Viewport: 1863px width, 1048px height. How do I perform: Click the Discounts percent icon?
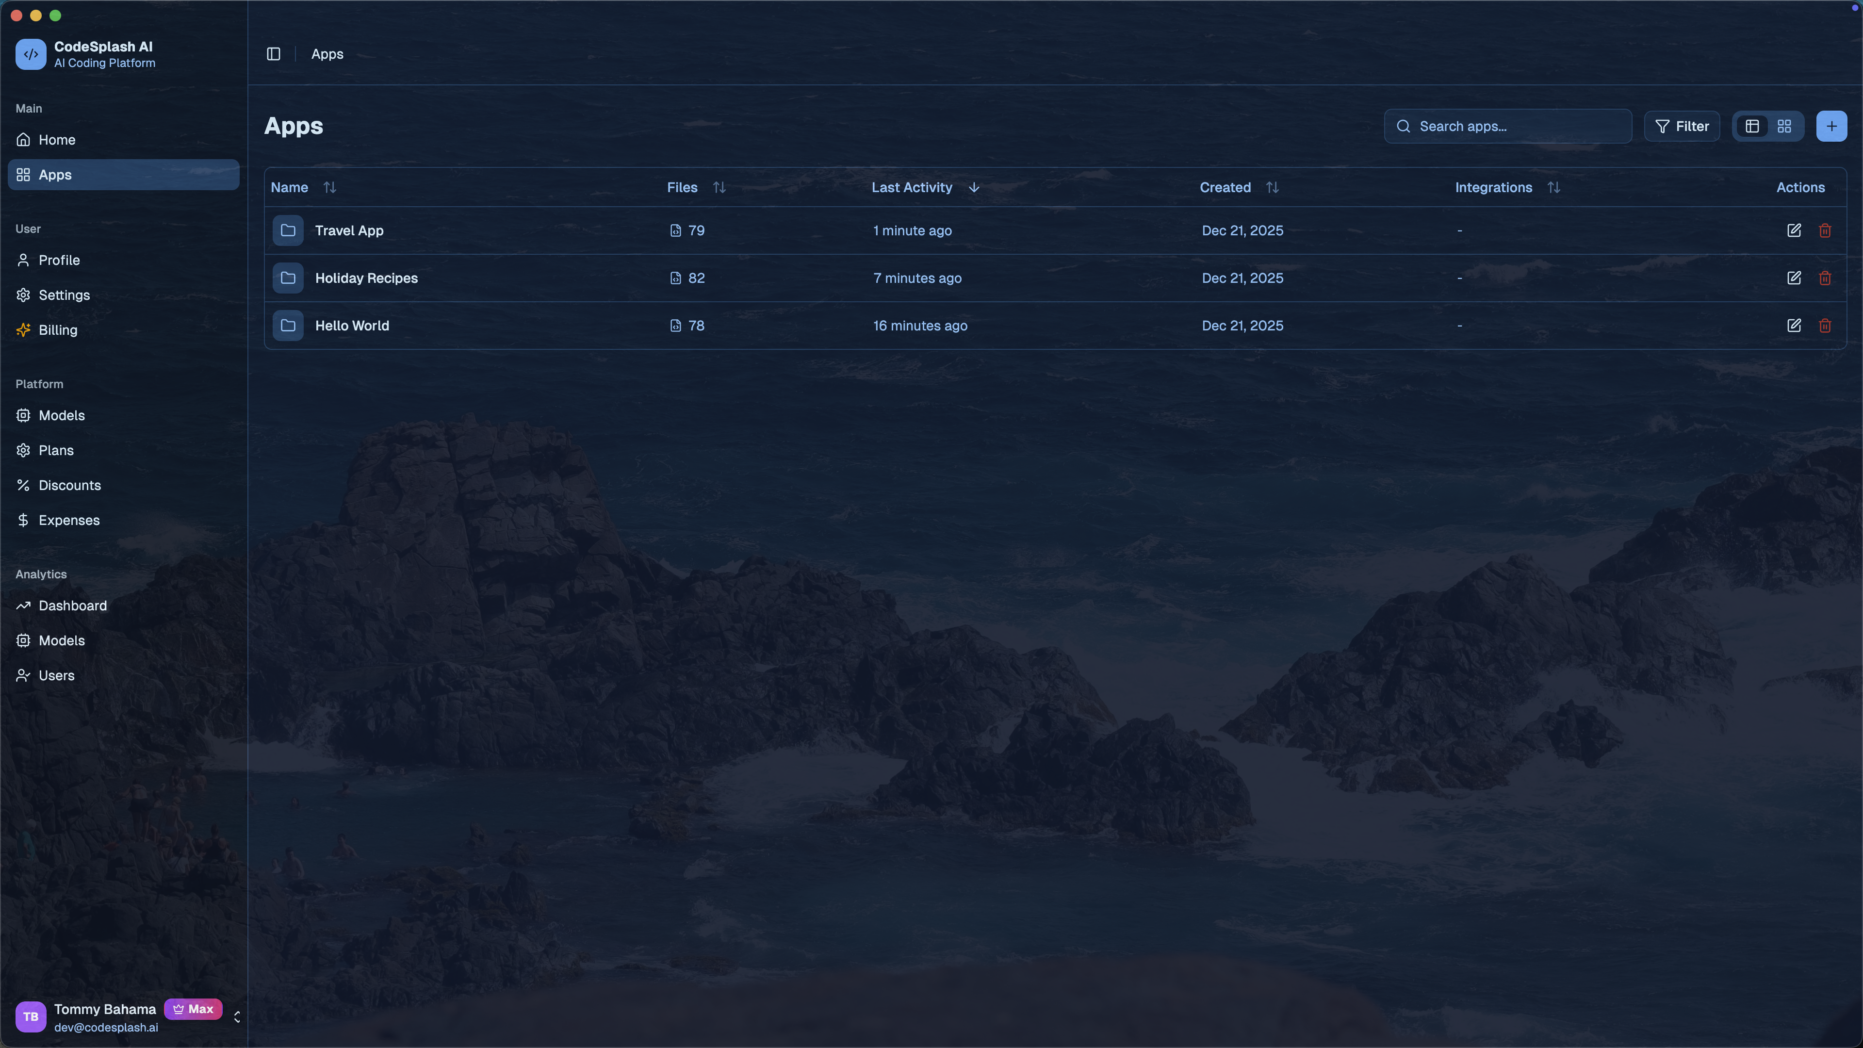(x=23, y=485)
